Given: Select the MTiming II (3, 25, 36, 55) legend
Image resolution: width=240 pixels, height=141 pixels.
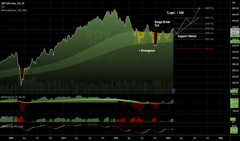Looking at the screenshot, I should [13, 97].
